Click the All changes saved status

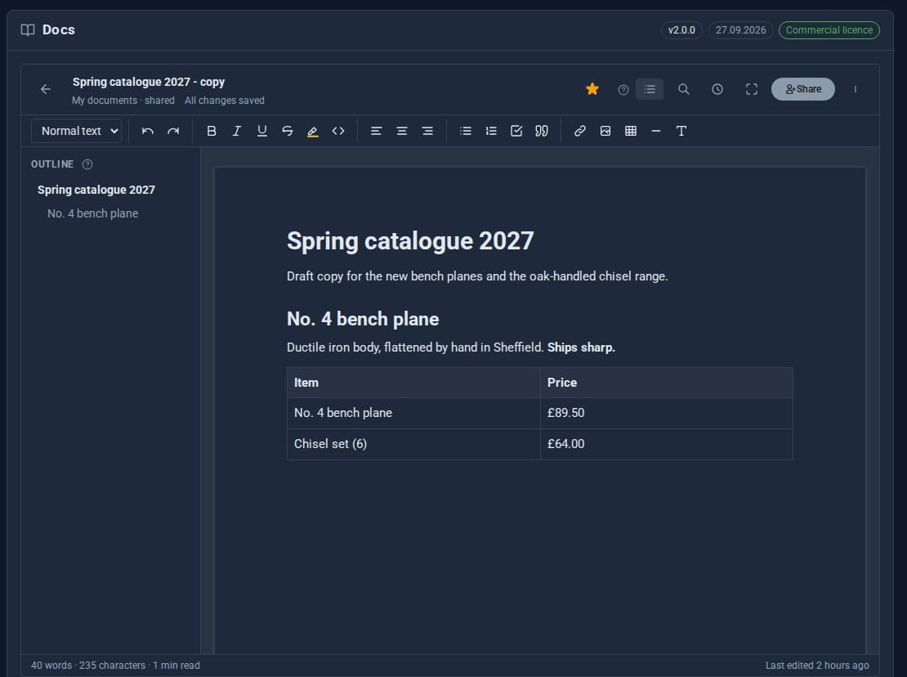225,100
